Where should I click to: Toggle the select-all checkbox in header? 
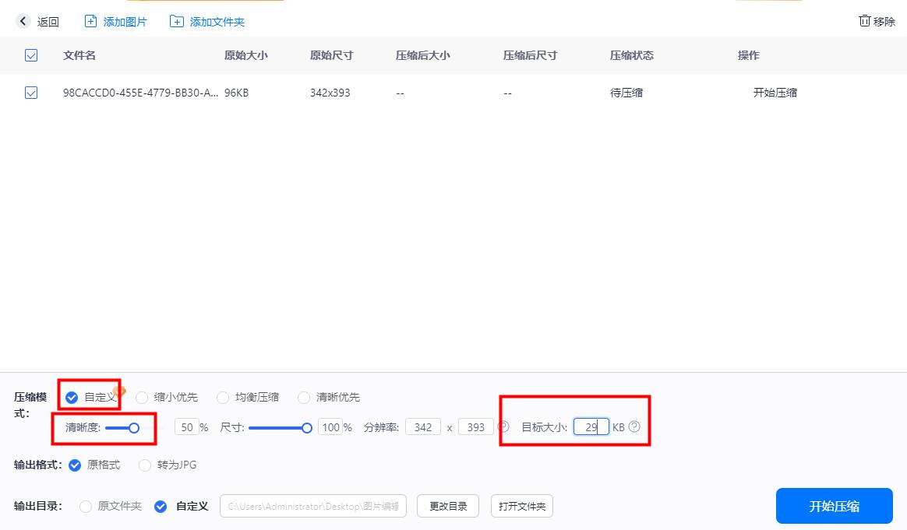pyautogui.click(x=32, y=55)
